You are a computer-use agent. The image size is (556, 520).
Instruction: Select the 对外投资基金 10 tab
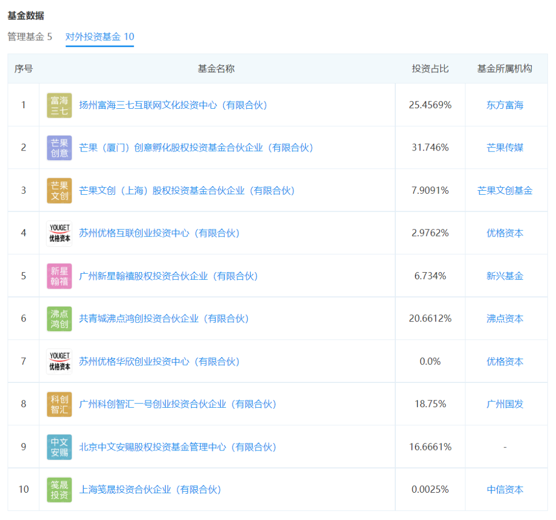pyautogui.click(x=100, y=37)
